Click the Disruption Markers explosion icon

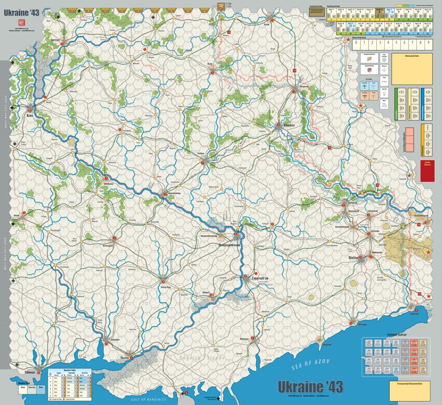(x=369, y=59)
